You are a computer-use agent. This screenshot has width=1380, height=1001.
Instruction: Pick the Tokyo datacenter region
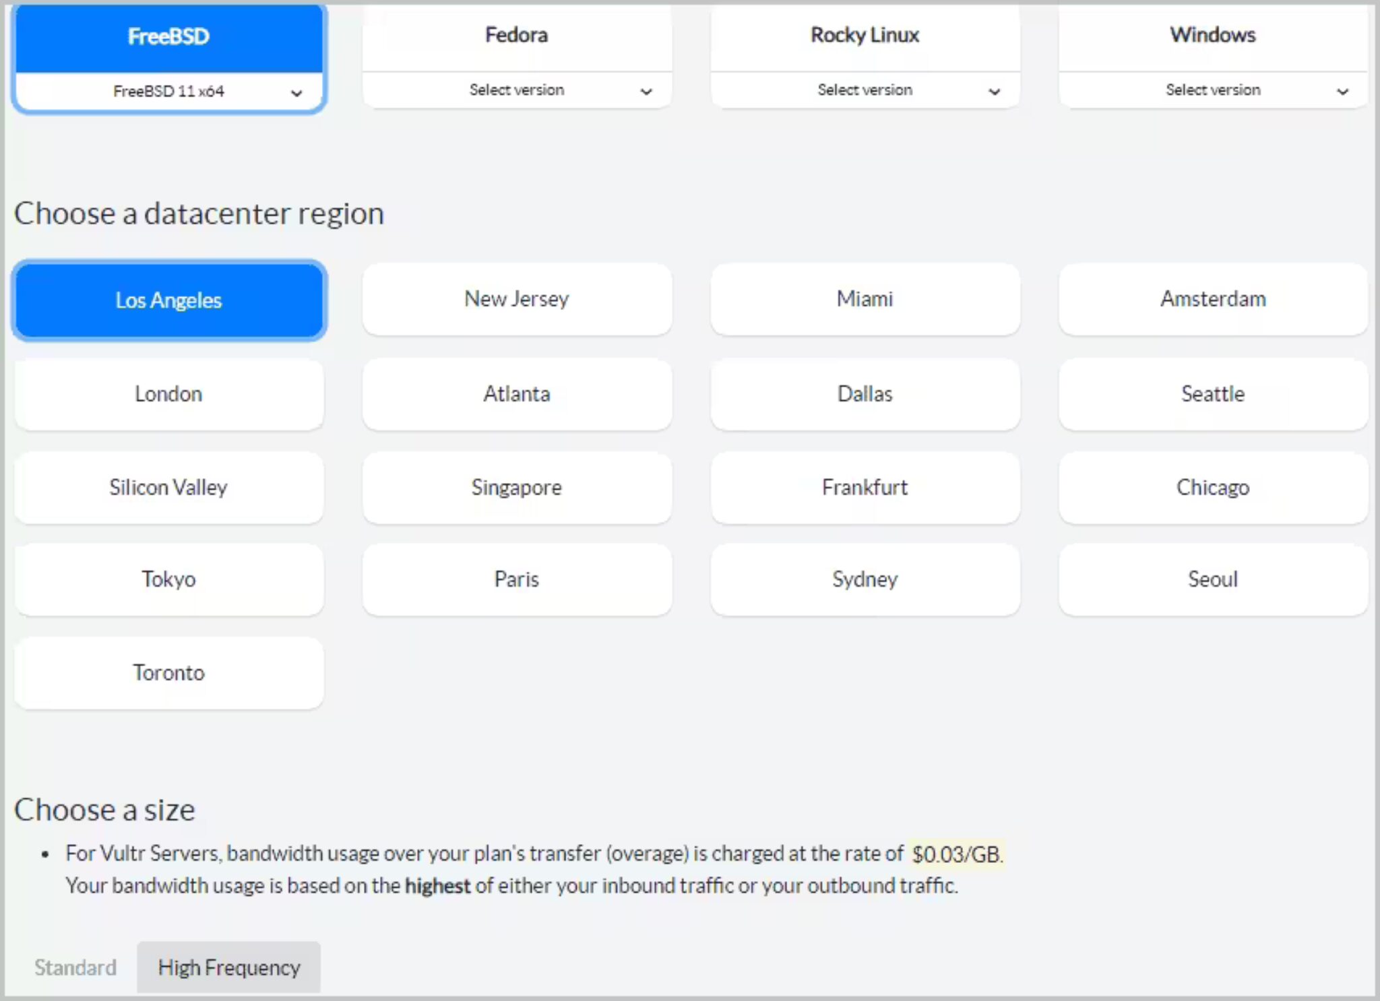pos(168,579)
